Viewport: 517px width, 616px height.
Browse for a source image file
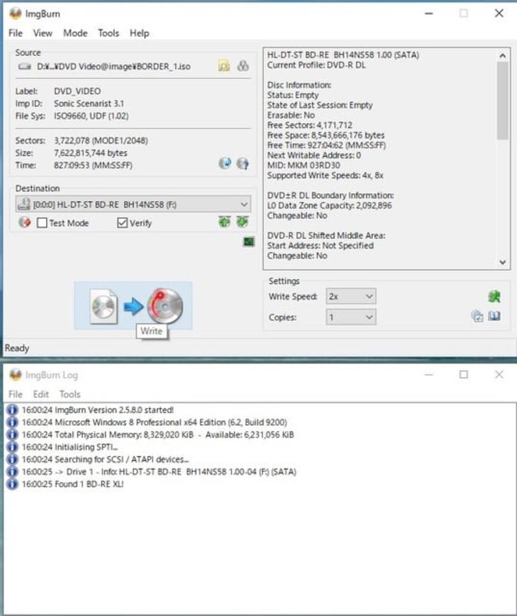tap(224, 66)
